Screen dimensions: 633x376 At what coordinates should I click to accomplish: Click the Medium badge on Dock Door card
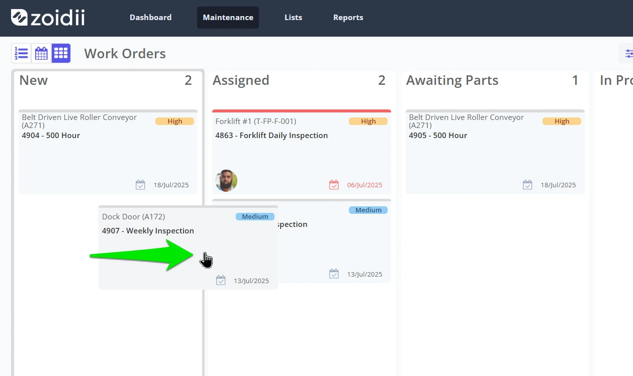tap(255, 216)
